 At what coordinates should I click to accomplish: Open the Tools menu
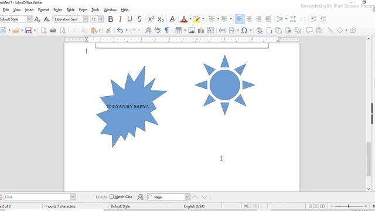click(x=95, y=10)
